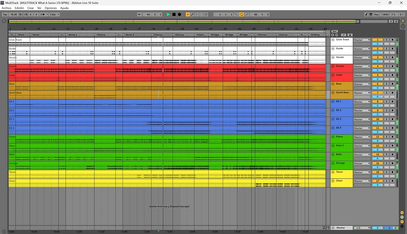Open the 1 Bar quantization menu
The width and height of the screenshot is (407, 234).
(54, 15)
